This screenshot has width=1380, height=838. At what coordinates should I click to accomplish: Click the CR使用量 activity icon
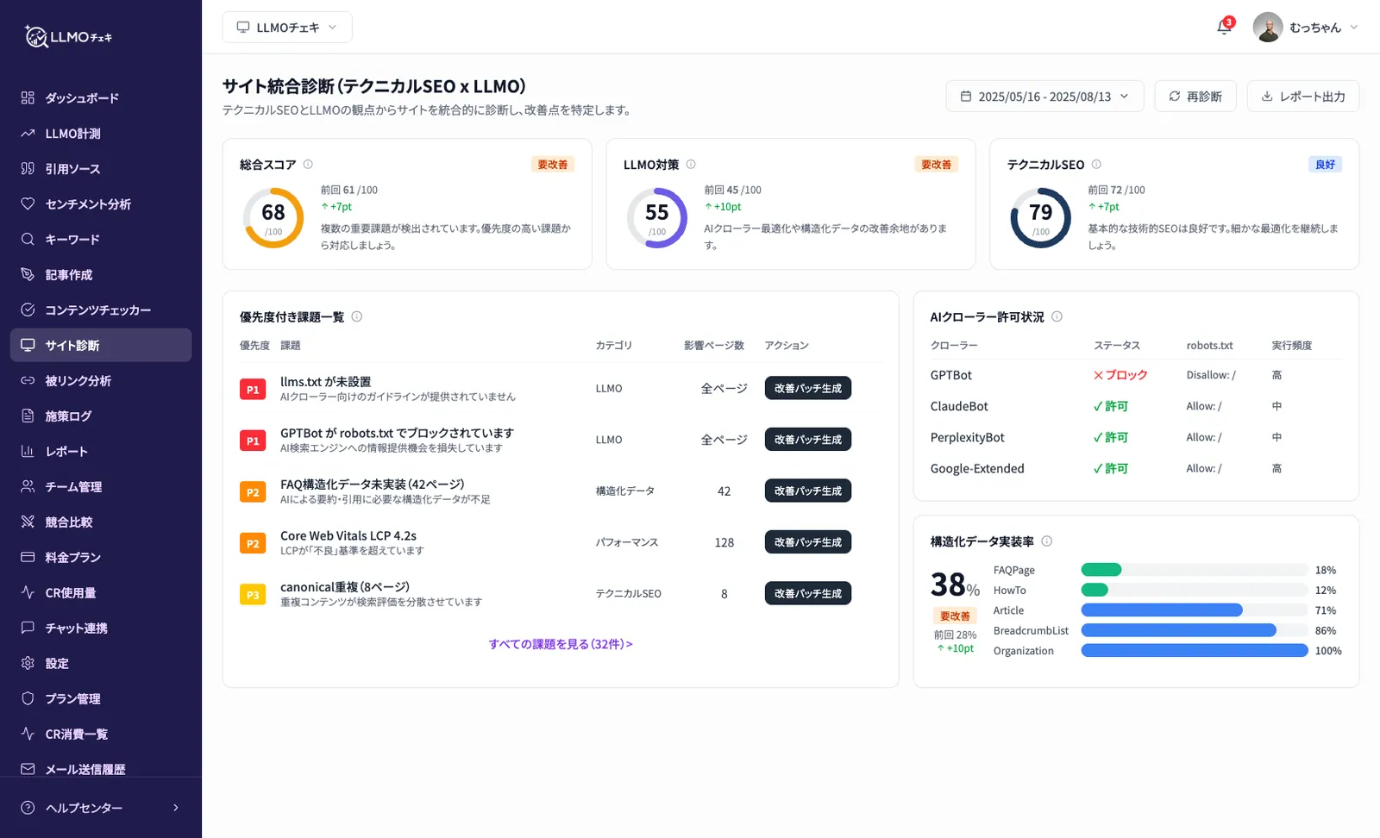pyautogui.click(x=28, y=592)
